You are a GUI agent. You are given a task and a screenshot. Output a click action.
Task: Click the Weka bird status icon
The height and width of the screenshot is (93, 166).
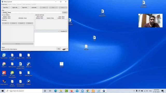[64, 49]
